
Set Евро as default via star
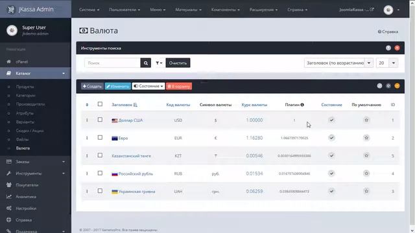pyautogui.click(x=366, y=138)
